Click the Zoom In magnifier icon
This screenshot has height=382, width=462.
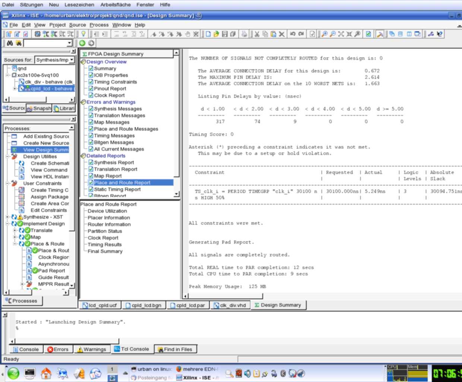tap(325, 34)
